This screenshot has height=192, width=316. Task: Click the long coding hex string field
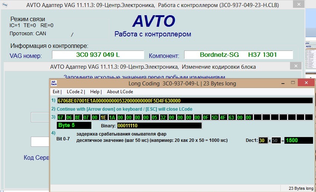(185, 101)
